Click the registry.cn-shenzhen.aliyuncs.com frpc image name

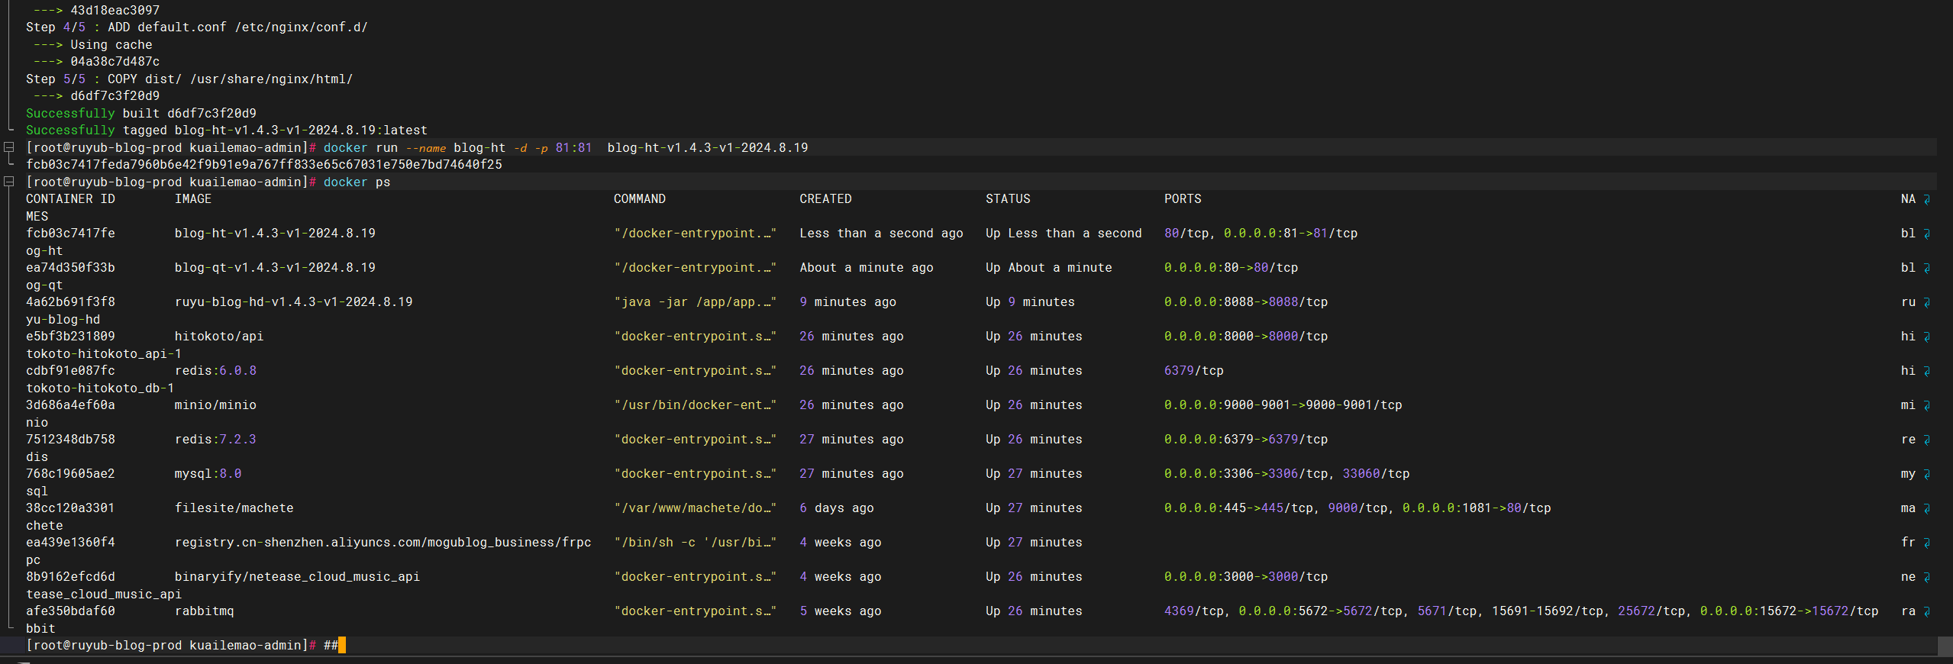coord(383,543)
